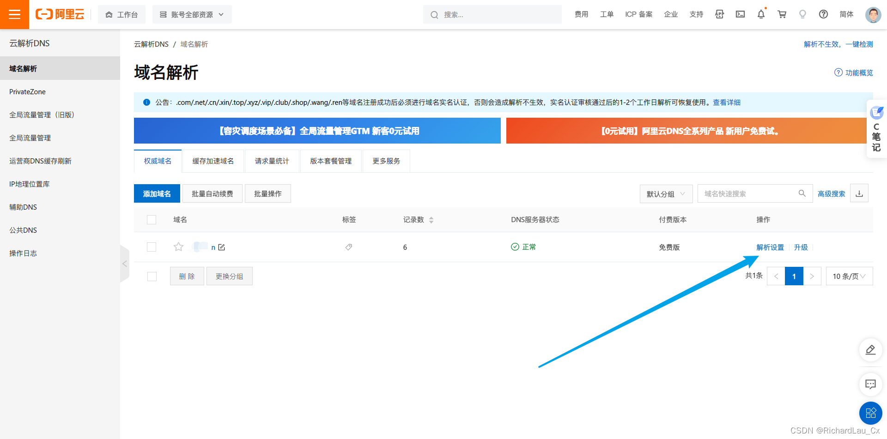Click the 删除 button
Viewport: 887px width, 439px height.
pos(187,276)
